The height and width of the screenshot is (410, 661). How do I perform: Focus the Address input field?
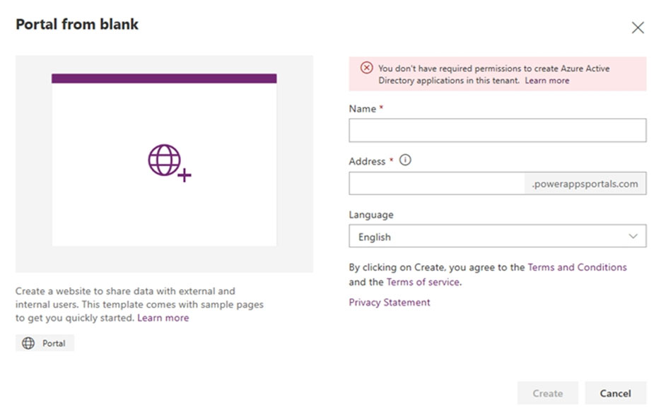pyautogui.click(x=437, y=183)
